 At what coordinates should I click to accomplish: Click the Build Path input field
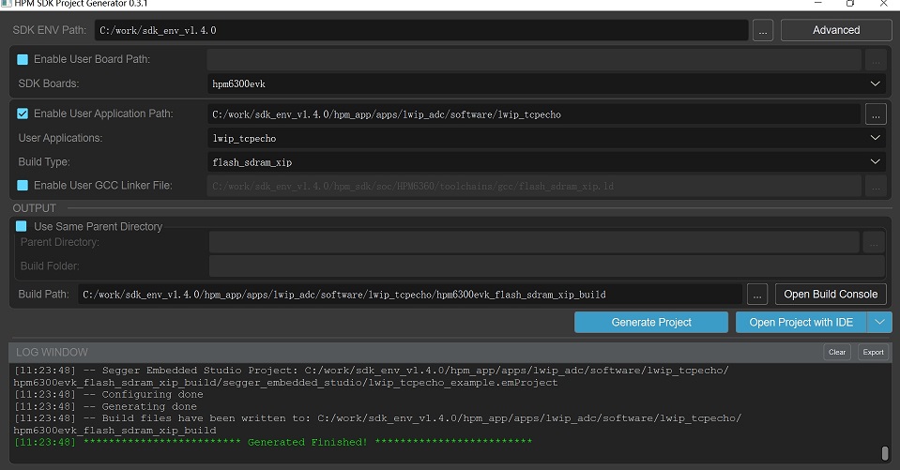410,295
